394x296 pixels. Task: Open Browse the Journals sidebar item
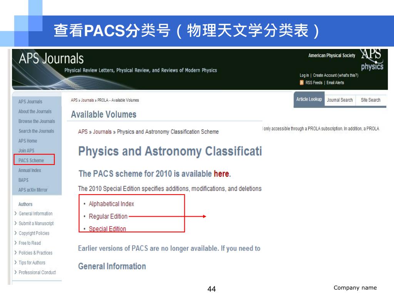[x=37, y=121]
